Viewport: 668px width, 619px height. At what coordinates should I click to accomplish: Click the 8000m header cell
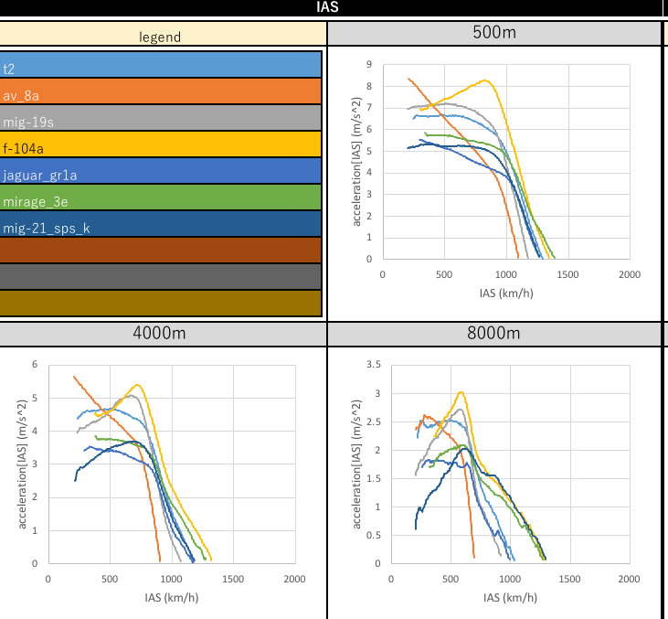point(493,334)
